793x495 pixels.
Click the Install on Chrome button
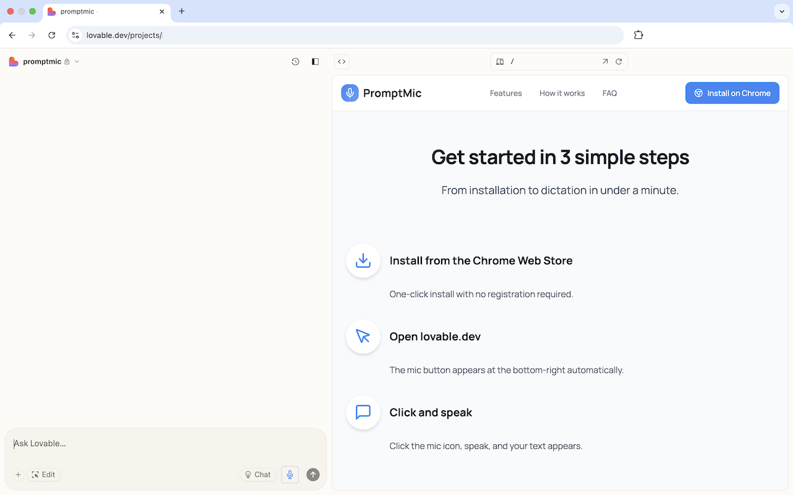tap(732, 93)
